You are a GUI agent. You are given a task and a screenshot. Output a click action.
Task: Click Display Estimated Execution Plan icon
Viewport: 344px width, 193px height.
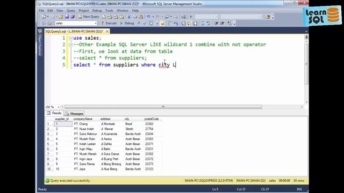[150, 23]
